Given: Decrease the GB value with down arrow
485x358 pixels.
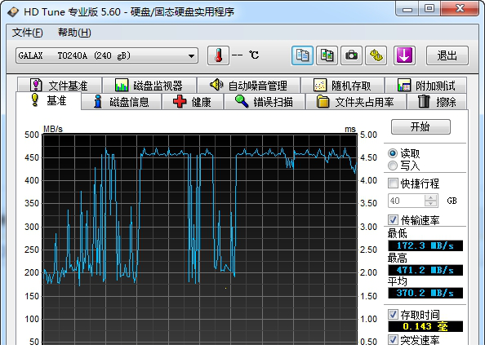Looking at the screenshot, I should (x=431, y=204).
